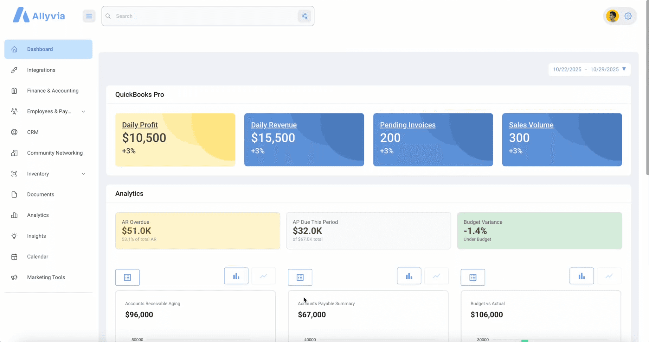Switch Budget vs Actual to bar chart
Image resolution: width=649 pixels, height=342 pixels.
(582, 276)
